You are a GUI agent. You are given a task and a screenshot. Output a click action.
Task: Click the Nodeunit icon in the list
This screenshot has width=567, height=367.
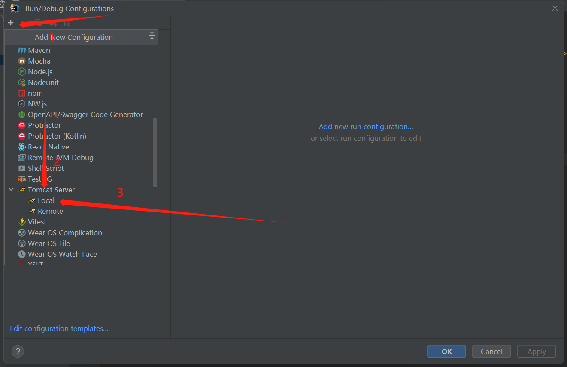coord(22,82)
